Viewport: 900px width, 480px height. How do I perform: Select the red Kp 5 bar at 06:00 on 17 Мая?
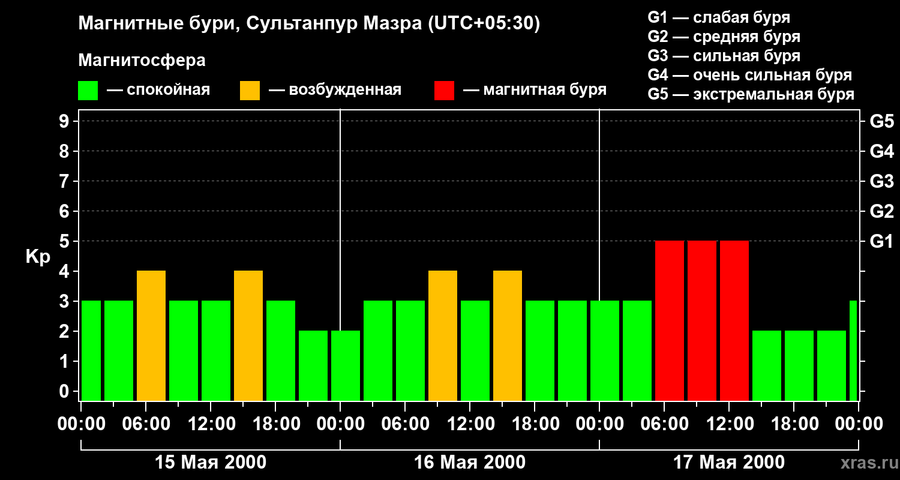pos(670,320)
